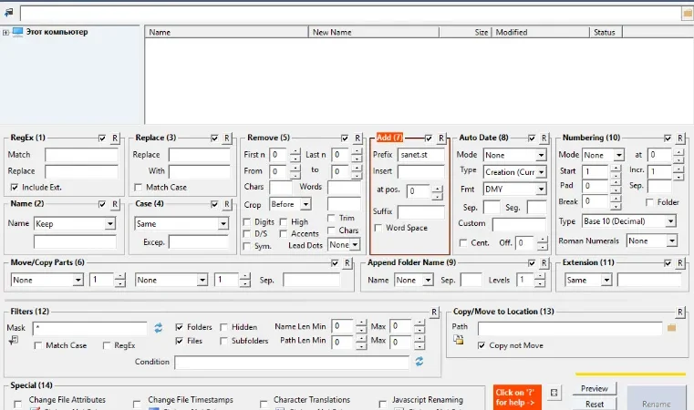Click the refresh icon beside the Mask field
Viewport: 694px width, 410px height.
coord(158,328)
